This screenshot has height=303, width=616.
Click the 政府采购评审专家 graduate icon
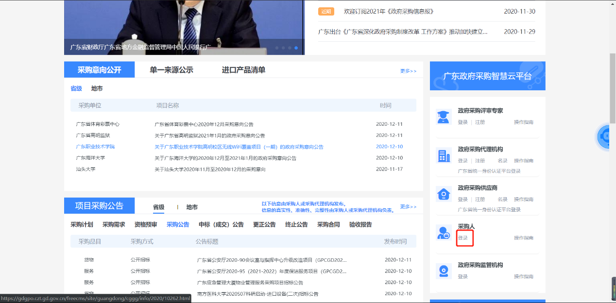pos(443,117)
